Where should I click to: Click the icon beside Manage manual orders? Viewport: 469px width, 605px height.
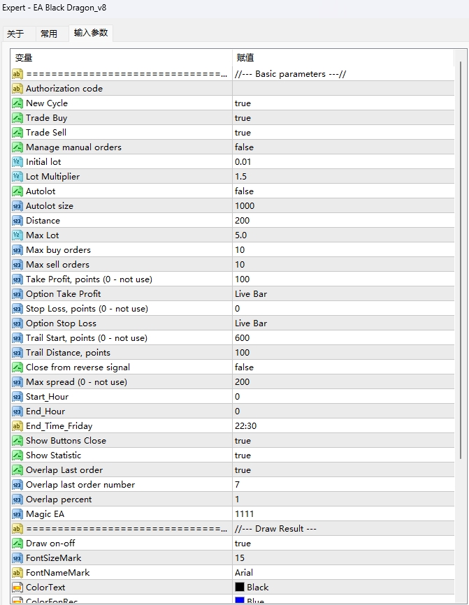pyautogui.click(x=17, y=147)
